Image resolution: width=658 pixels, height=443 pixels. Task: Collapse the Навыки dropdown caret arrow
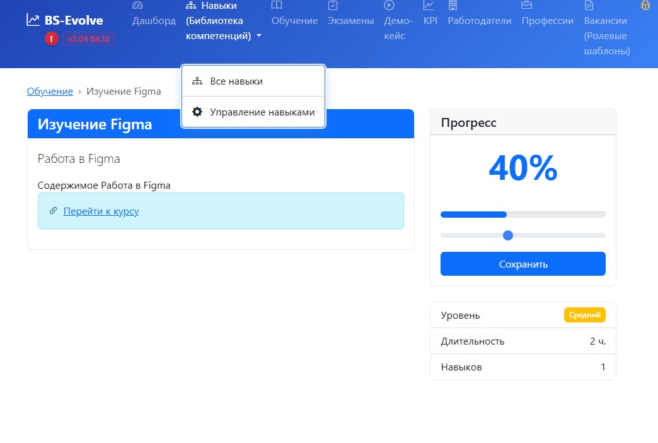coord(259,36)
